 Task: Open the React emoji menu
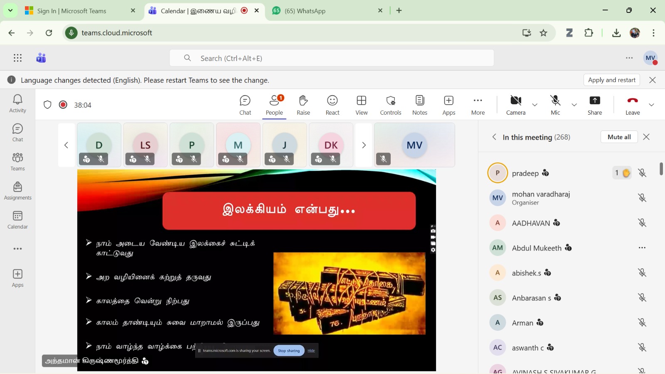point(332,105)
